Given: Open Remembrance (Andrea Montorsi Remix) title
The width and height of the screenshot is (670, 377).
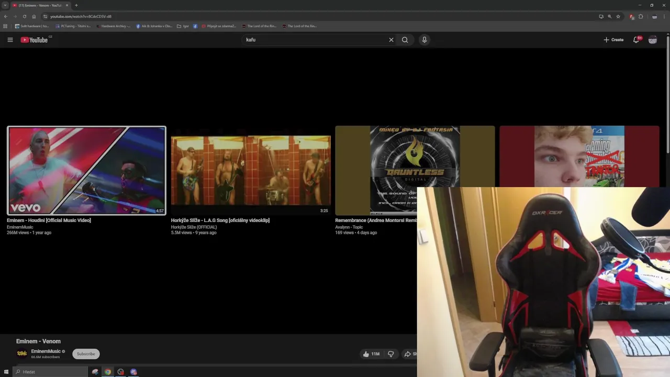Looking at the screenshot, I should point(376,220).
